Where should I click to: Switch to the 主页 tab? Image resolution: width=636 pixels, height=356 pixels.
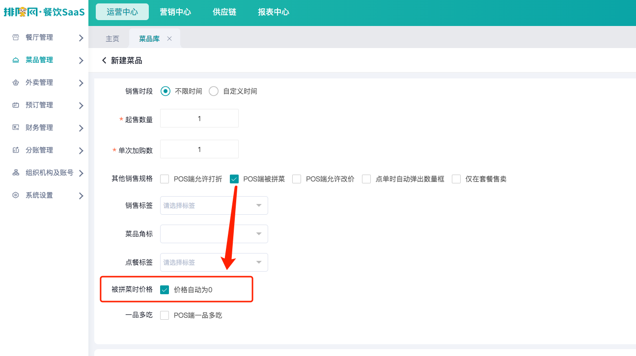[x=112, y=39]
